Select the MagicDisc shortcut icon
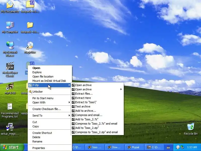 point(30,48)
